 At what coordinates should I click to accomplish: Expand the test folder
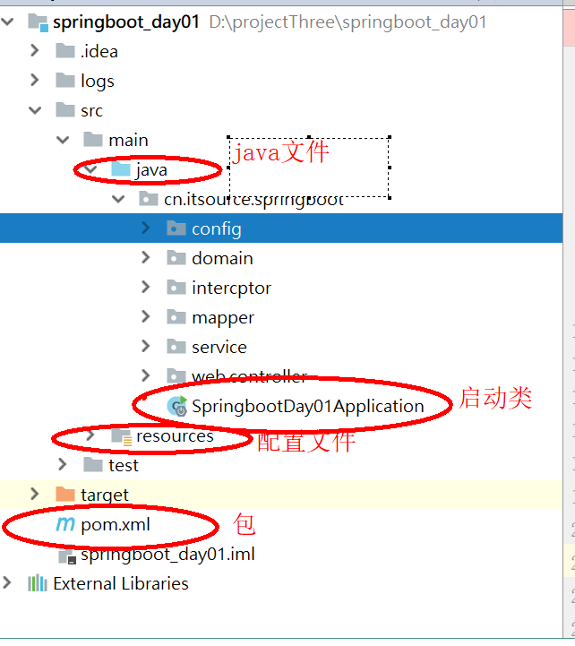click(x=63, y=464)
